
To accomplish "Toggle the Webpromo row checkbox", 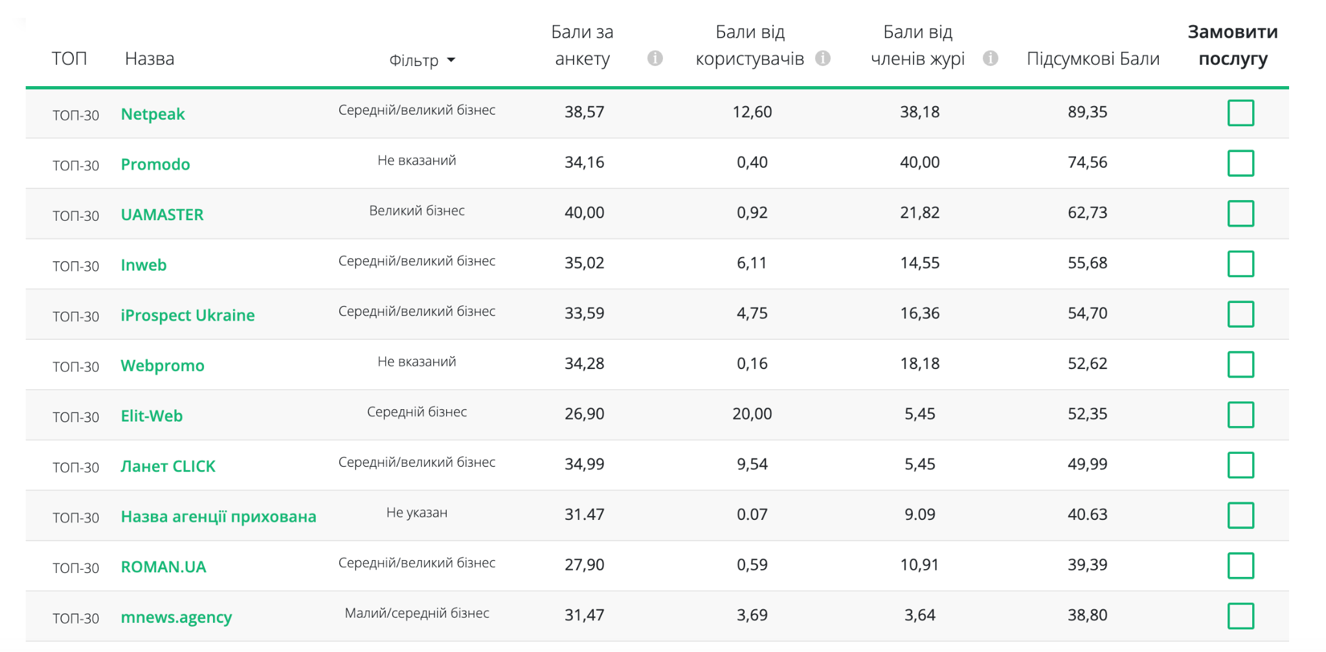I will tap(1241, 365).
